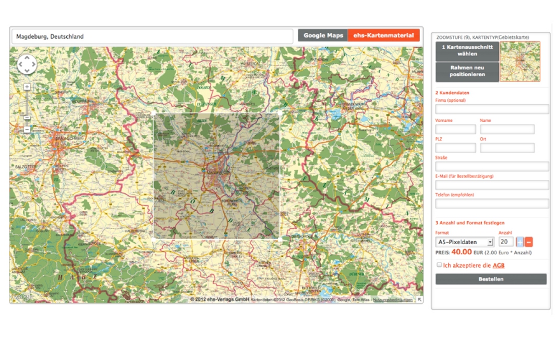Screen dimensions: 560x356
Task: Pan the map down with the bottom arrow
Action: (x=27, y=71)
